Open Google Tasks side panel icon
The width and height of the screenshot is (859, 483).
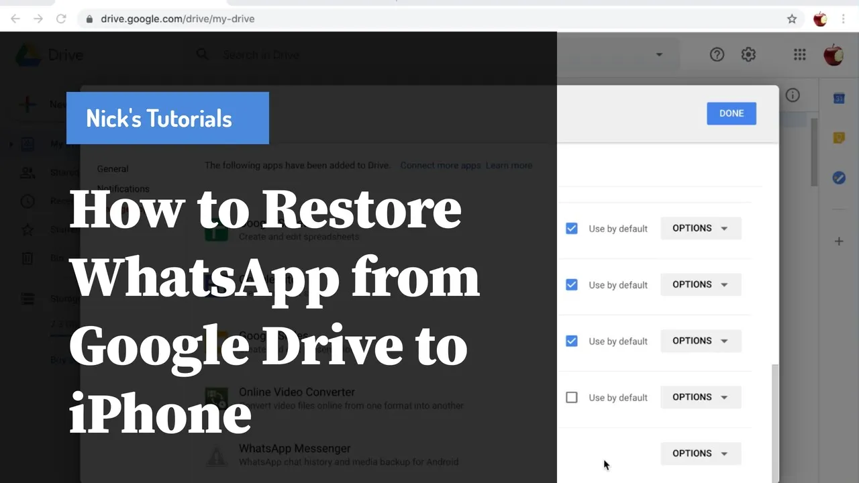[x=839, y=178]
